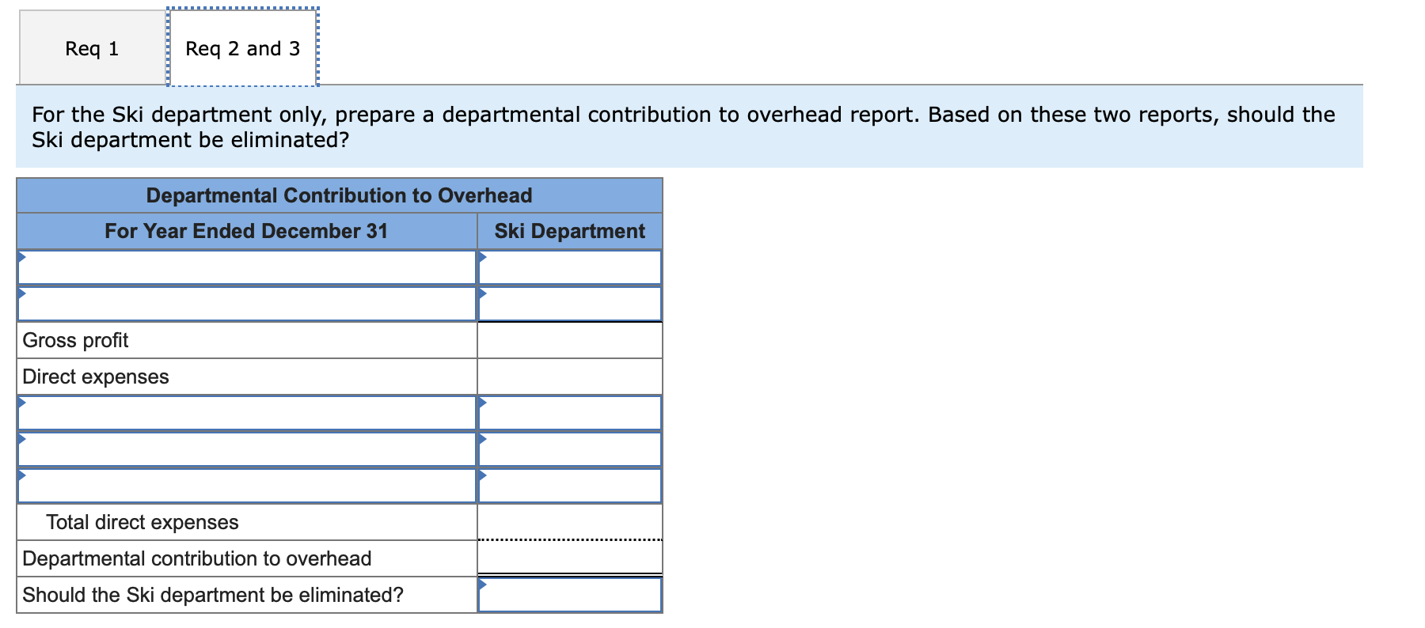Click second direct expense amount field
1425x628 pixels.
pyautogui.click(x=570, y=449)
